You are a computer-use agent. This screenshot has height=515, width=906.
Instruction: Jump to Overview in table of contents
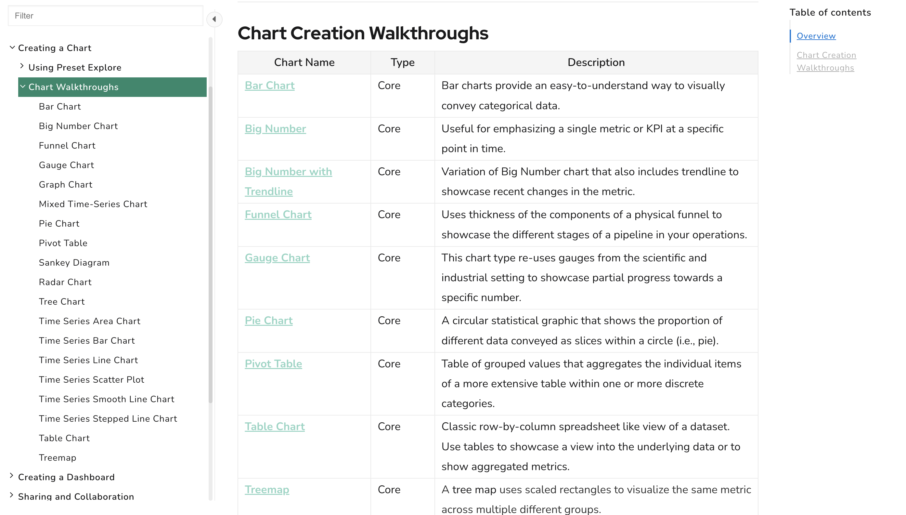[816, 36]
